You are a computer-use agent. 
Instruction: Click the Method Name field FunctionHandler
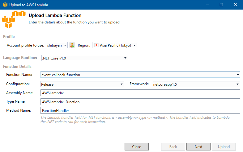click(x=140, y=110)
